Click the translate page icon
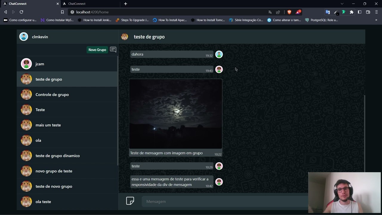The height and width of the screenshot is (215, 382). (x=270, y=12)
